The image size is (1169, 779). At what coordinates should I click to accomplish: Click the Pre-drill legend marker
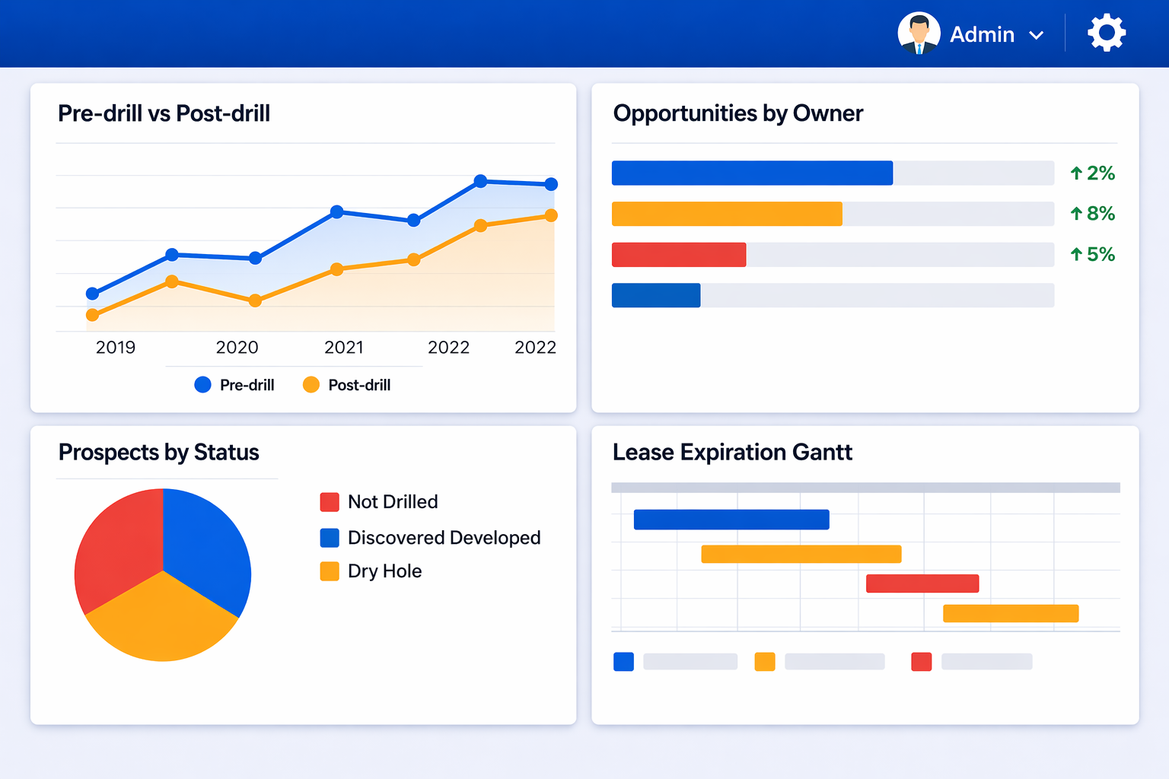pyautogui.click(x=202, y=385)
